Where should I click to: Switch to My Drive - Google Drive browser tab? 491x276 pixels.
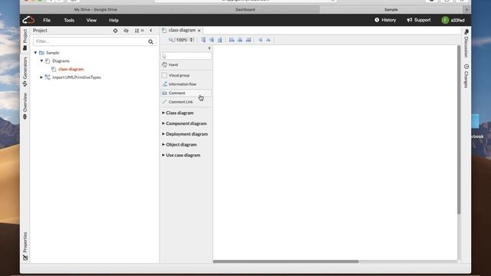[x=95, y=10]
